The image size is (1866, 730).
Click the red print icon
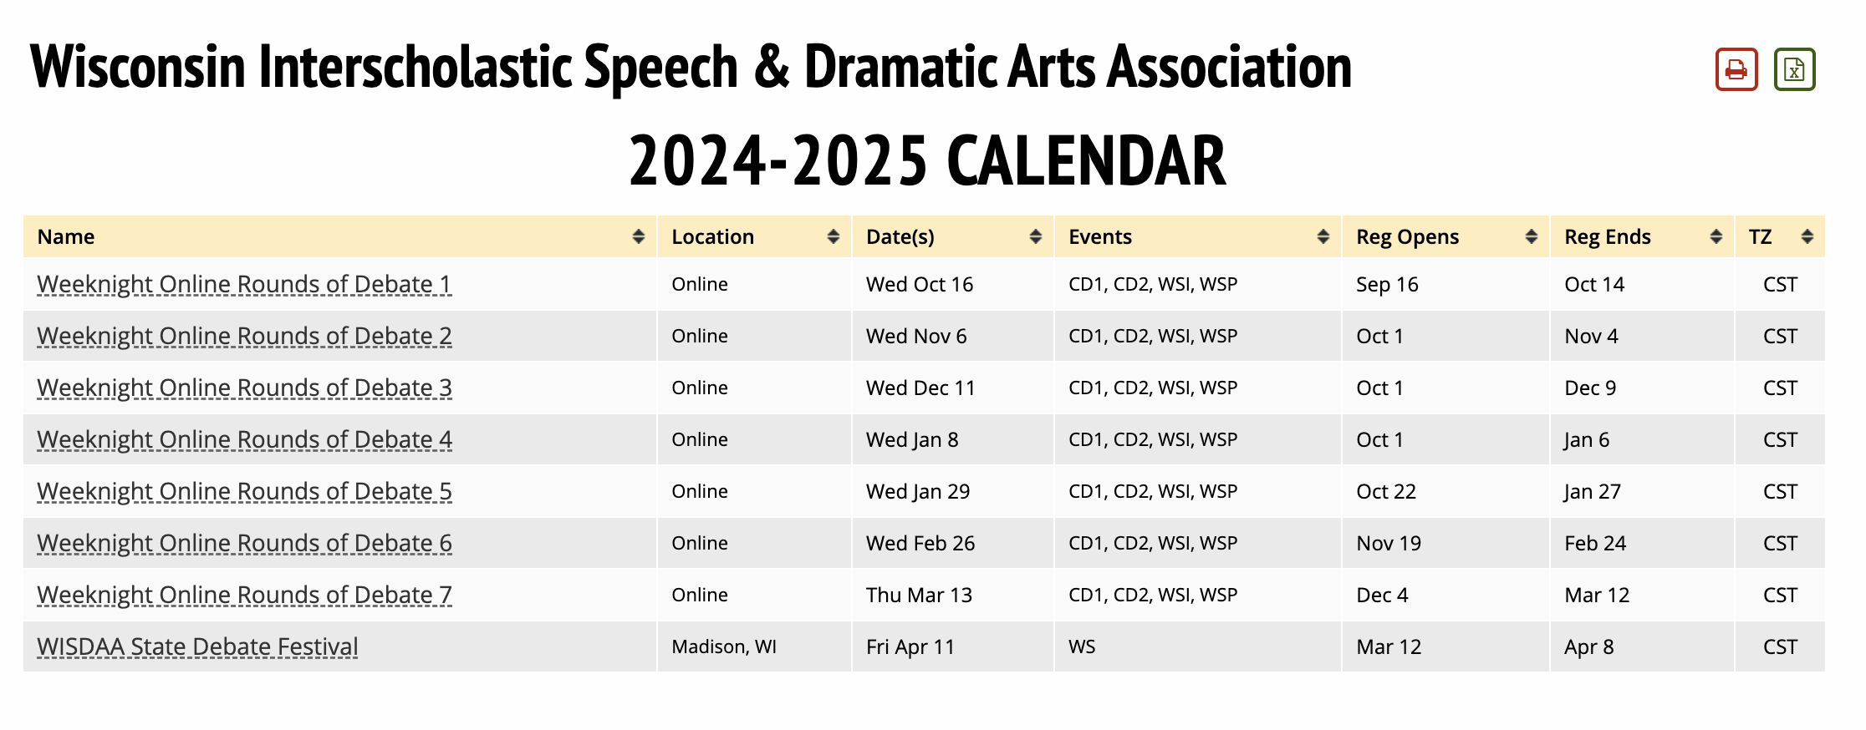point(1736,69)
